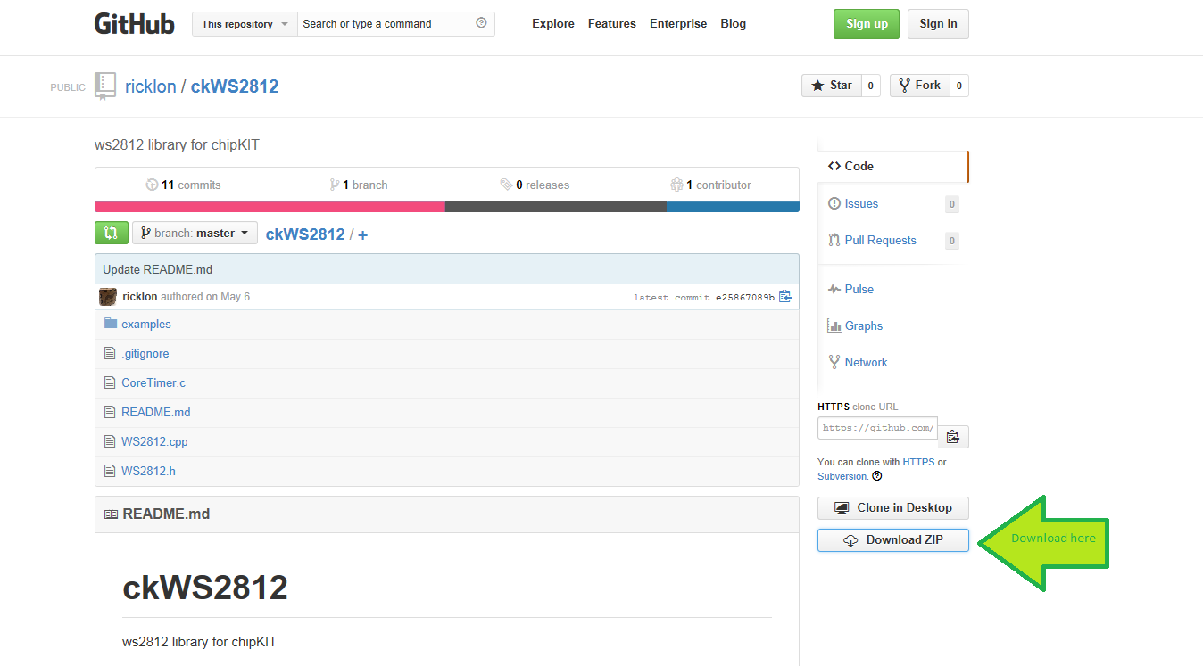Screen dimensions: 1203x666
Task: Open the examples folder
Action: 146,325
